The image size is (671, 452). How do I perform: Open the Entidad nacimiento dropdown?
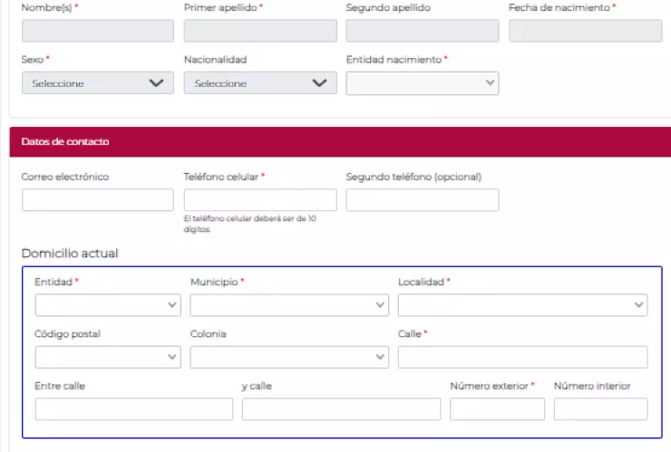pos(422,83)
